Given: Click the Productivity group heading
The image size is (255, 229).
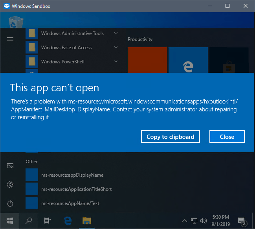Looking at the screenshot, I should (140, 39).
